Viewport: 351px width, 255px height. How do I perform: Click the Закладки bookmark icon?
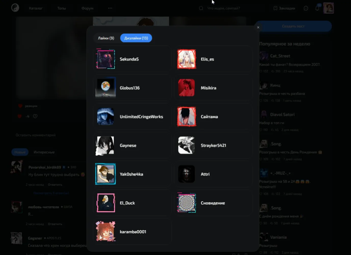tap(275, 8)
